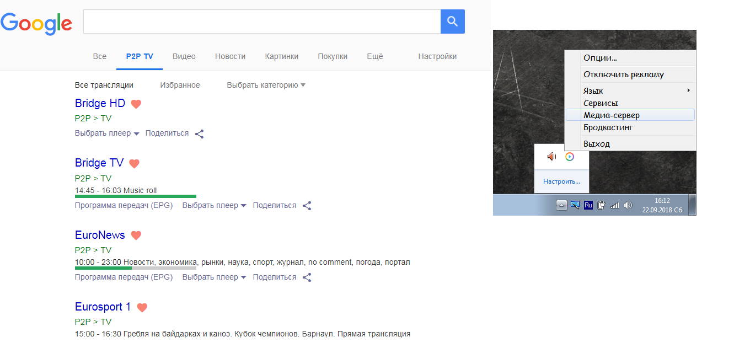Click the Google logo
The width and height of the screenshot is (750, 353).
pos(36,23)
